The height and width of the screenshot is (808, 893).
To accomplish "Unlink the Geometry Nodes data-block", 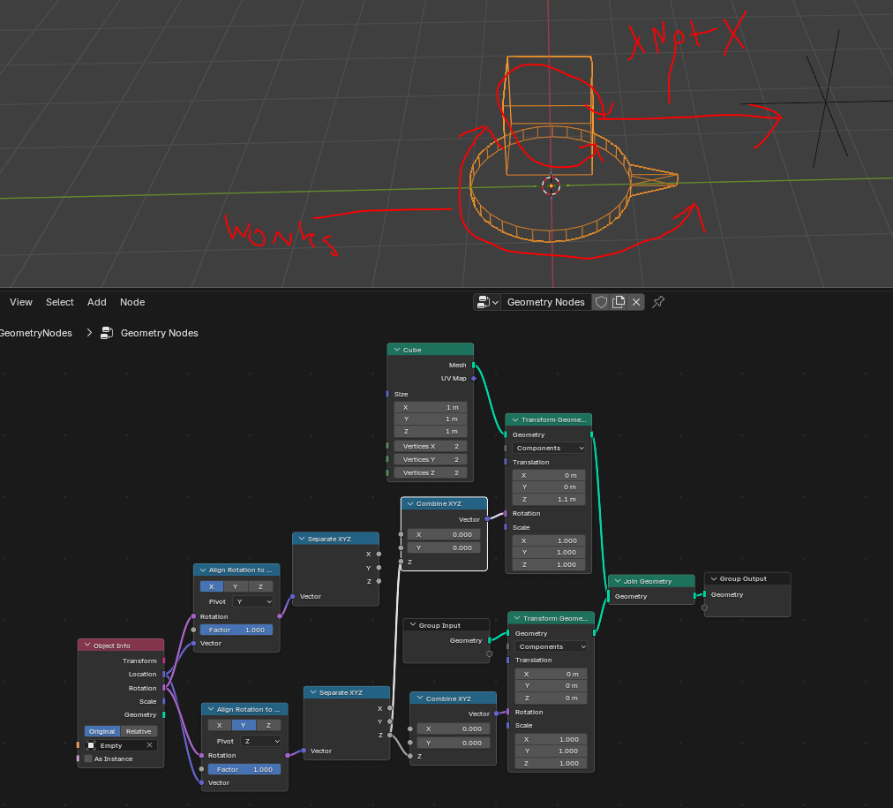I will (x=636, y=302).
